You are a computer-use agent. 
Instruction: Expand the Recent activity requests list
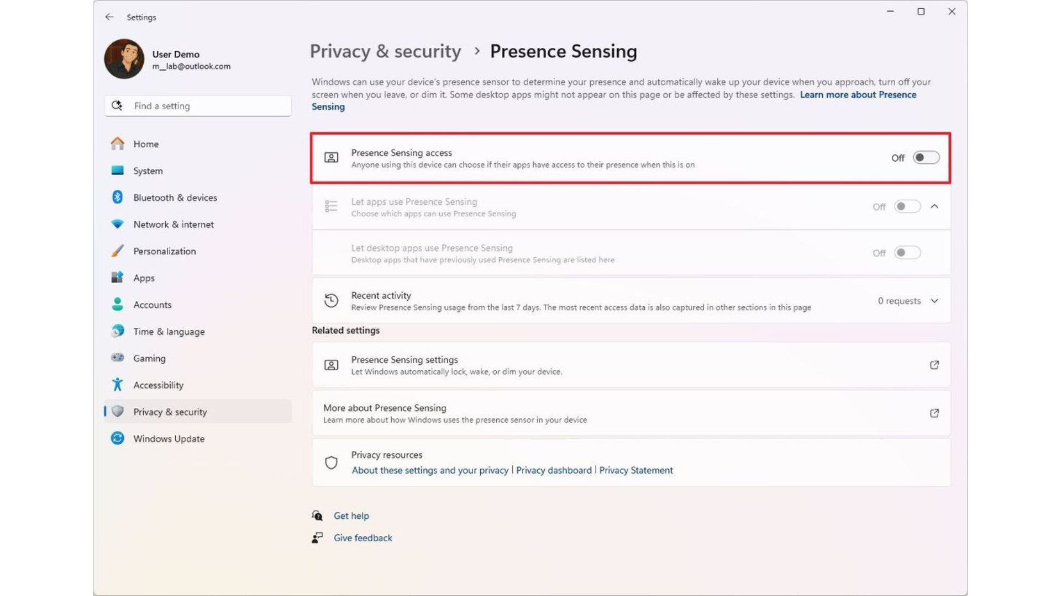pyautogui.click(x=934, y=301)
